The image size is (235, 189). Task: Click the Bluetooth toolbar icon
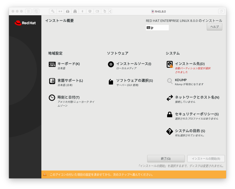pyautogui.click(x=83, y=11)
